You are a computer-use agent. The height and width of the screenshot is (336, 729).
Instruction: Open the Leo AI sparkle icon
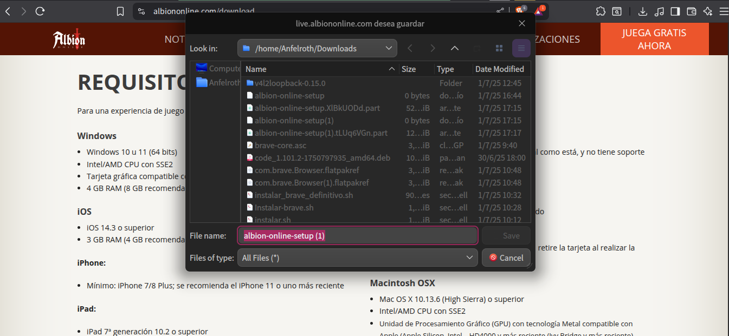[x=707, y=11]
